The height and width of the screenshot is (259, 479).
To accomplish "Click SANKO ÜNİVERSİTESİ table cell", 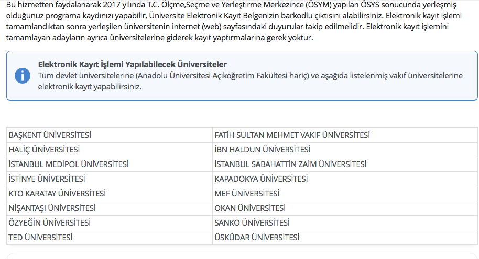I will point(345,222).
